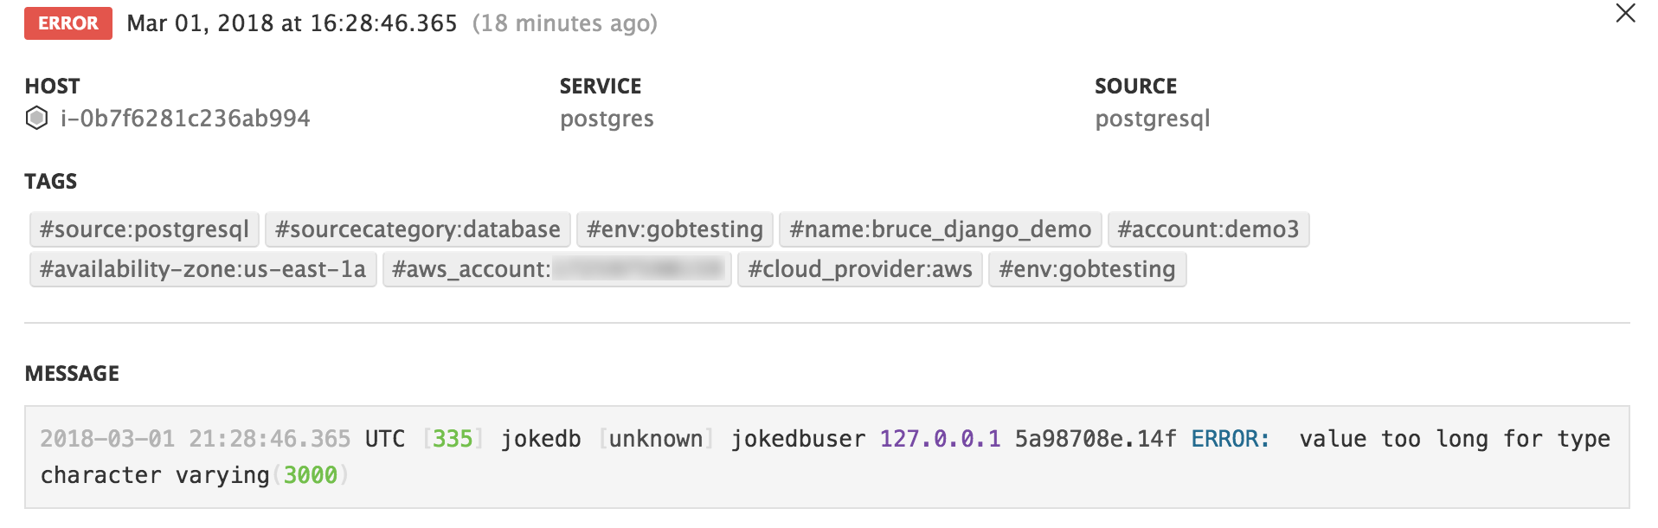The image size is (1658, 528).
Task: Click the red ERROR severity badge
Action: pos(67,23)
